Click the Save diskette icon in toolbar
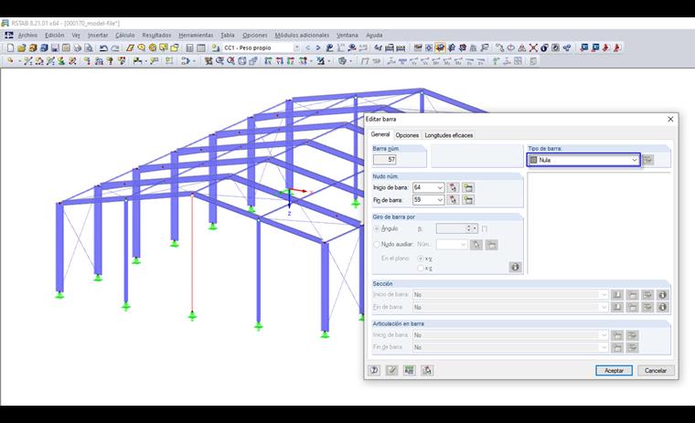Viewport: 695px width, 423px height. (x=55, y=48)
